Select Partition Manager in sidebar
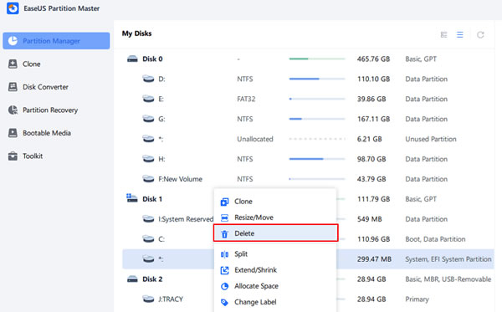Screen dimensions: 502x312 (x=56, y=41)
